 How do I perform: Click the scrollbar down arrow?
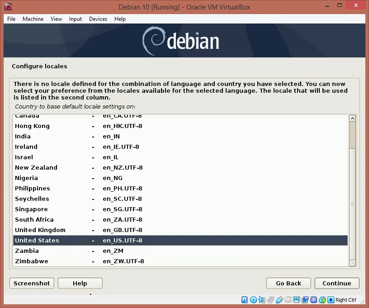[x=352, y=263]
